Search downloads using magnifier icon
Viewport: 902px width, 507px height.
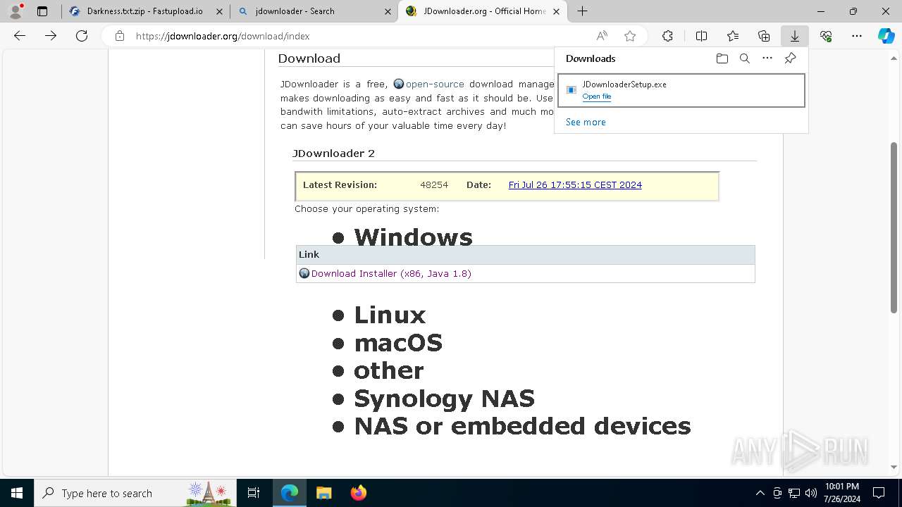click(744, 58)
